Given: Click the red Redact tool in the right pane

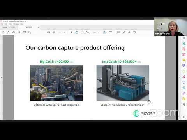Looking at the screenshot, I should 184,77.
